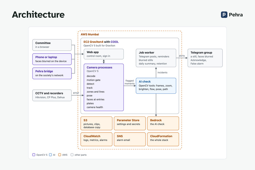255x170 pixels.
Task: Click 'Telegram posts, reminders' text
Action: click(x=154, y=56)
